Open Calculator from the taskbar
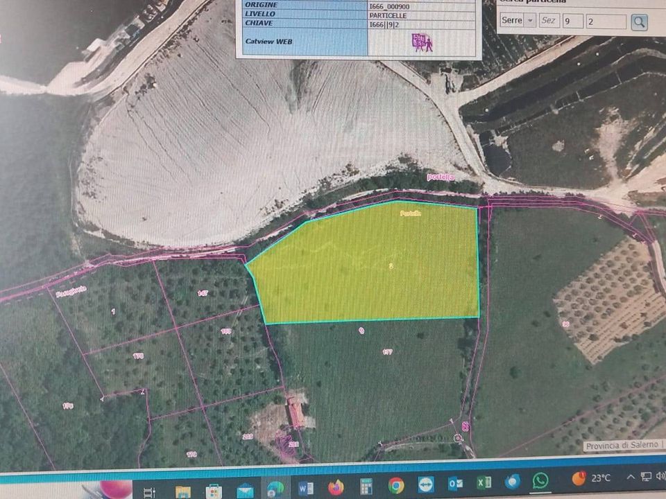666x499 pixels. point(366,487)
